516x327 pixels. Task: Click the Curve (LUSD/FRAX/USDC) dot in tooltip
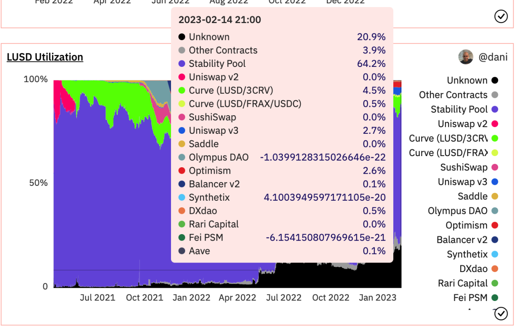[181, 104]
